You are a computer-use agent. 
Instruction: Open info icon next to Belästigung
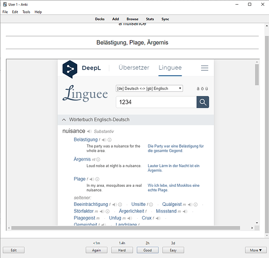110,140
